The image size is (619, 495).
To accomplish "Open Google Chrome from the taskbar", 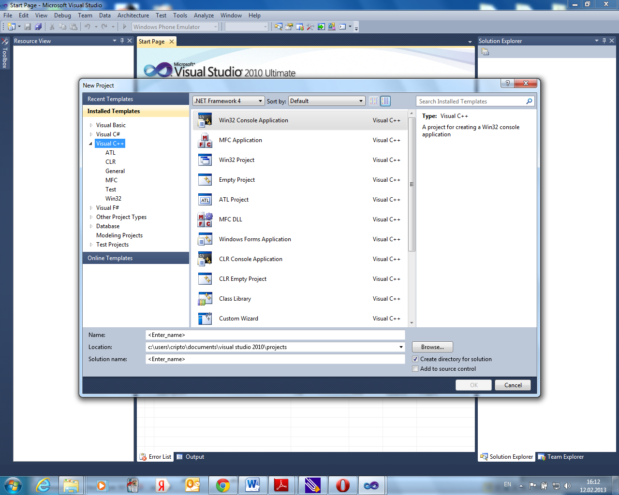I will pos(223,485).
